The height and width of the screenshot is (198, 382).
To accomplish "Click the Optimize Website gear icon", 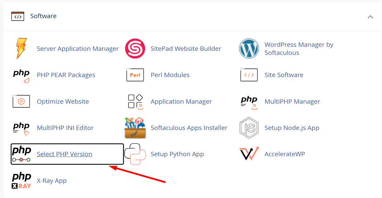I will [21, 101].
